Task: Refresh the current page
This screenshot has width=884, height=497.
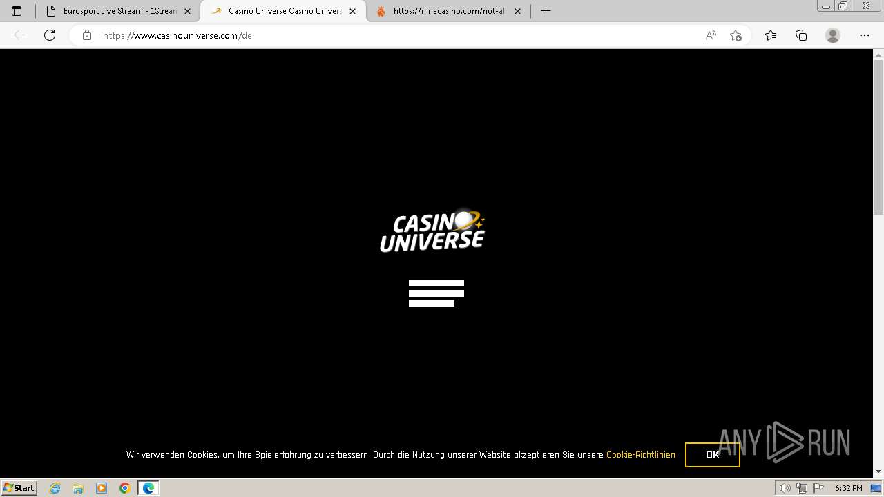Action: [50, 35]
